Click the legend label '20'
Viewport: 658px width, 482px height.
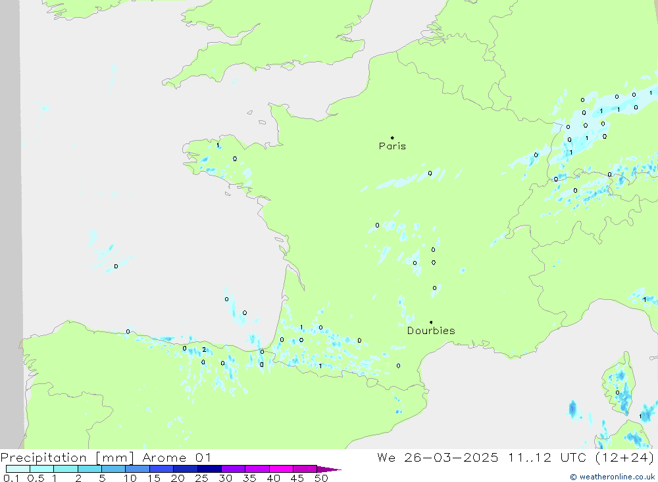click(178, 478)
